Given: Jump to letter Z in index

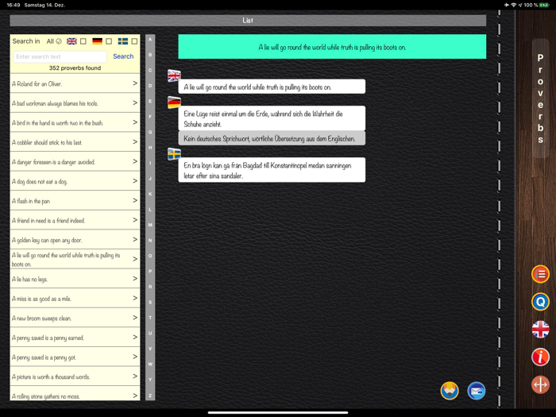Looking at the screenshot, I should coord(150,395).
